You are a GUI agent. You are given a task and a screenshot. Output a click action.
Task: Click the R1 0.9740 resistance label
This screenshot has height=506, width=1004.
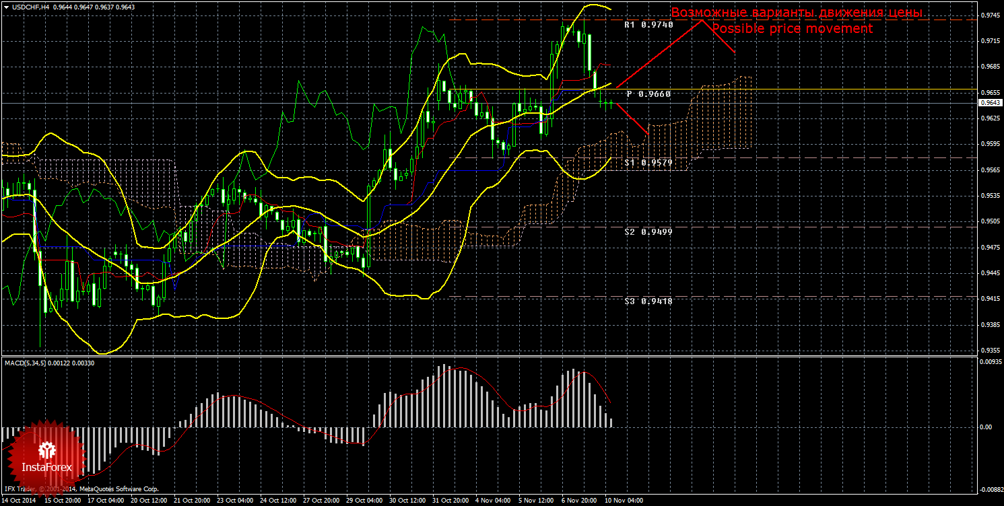click(x=648, y=24)
